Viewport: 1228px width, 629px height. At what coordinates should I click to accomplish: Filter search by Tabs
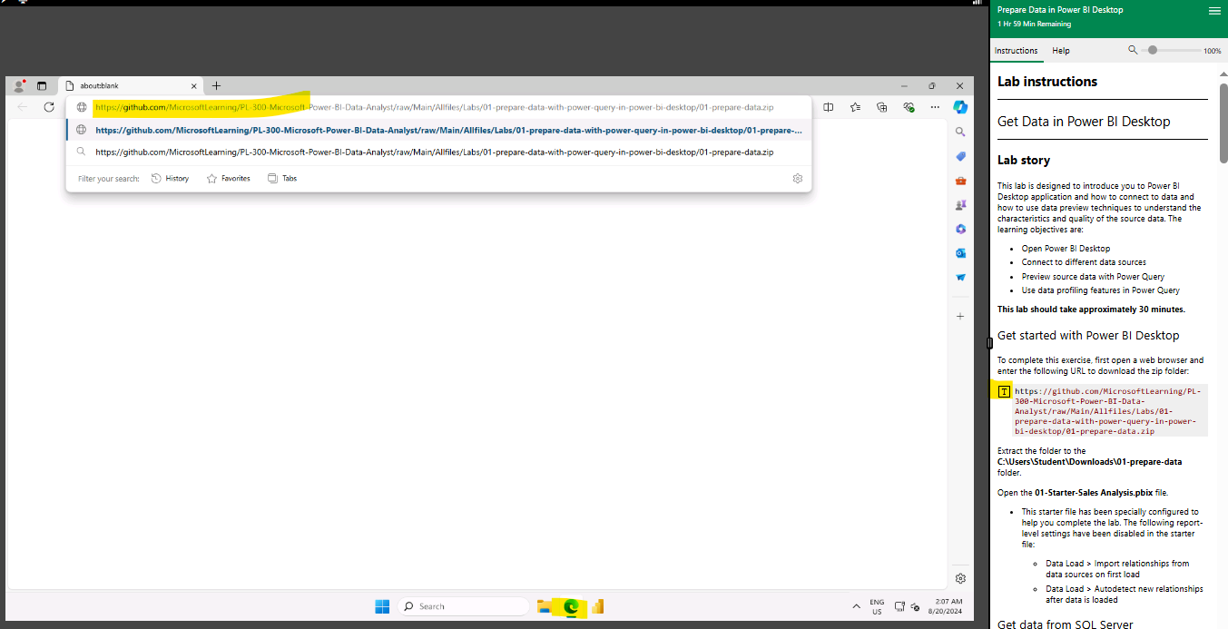click(281, 179)
